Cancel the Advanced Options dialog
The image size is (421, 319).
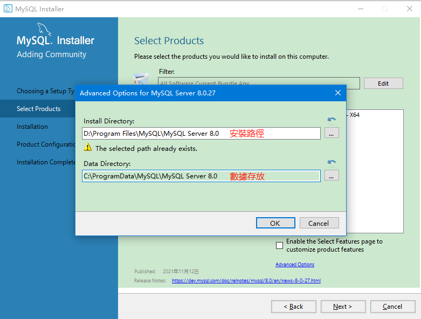[x=319, y=223]
